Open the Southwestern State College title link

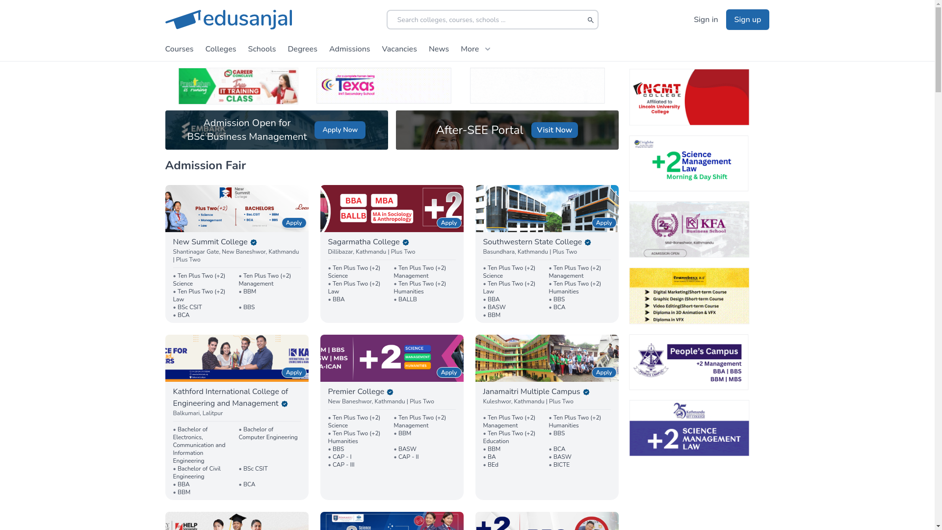tap(532, 242)
